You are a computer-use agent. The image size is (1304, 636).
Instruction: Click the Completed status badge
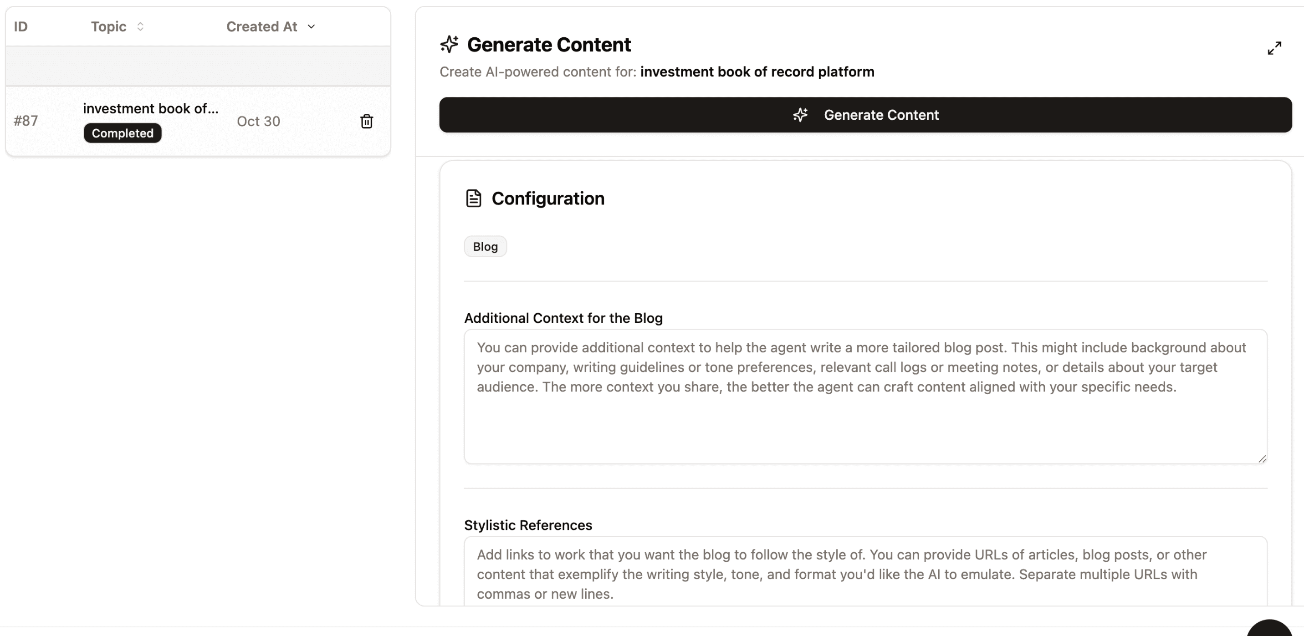[x=123, y=133]
